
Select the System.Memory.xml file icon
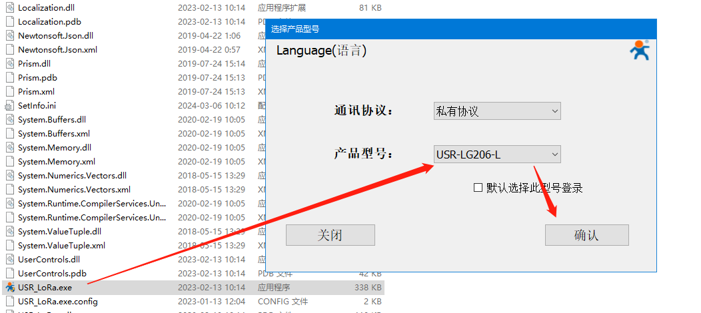10,161
